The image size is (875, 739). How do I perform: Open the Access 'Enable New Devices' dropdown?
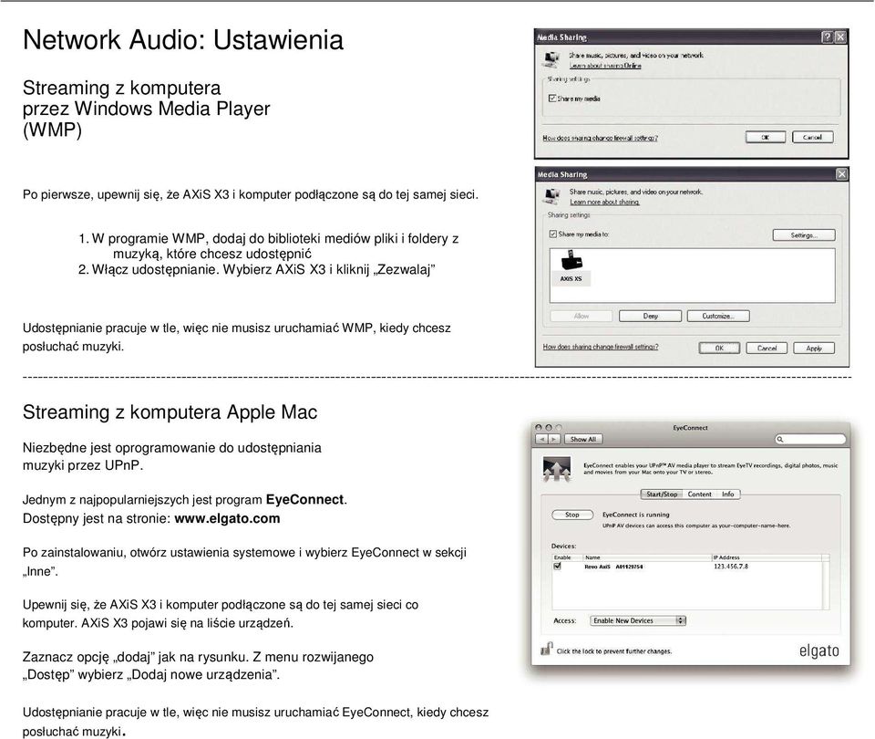638,620
